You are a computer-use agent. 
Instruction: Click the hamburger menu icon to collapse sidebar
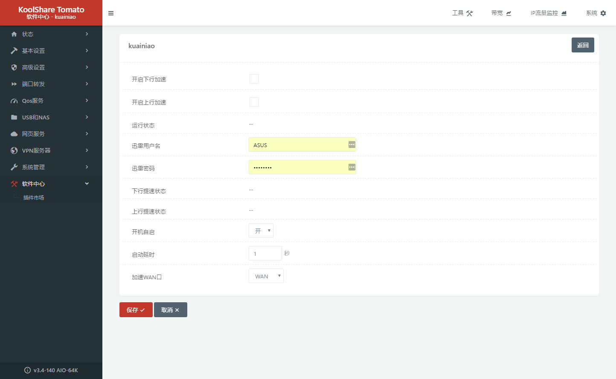[x=111, y=13]
